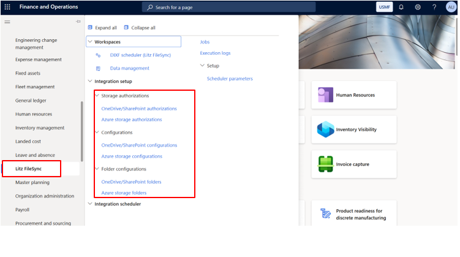This screenshot has width=460, height=257.
Task: Click the Search for a page field
Action: [x=229, y=7]
